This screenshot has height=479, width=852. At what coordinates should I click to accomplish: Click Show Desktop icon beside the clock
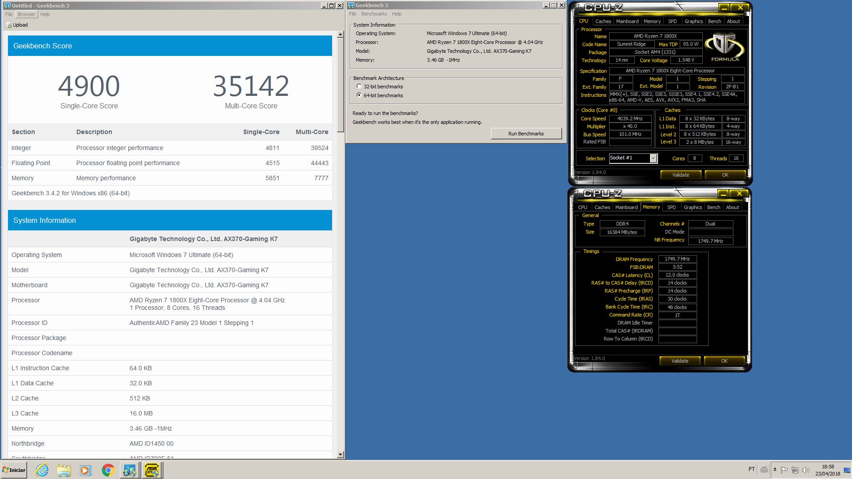(x=847, y=470)
